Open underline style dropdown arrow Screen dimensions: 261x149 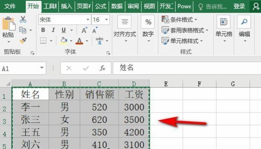[x=71, y=30]
